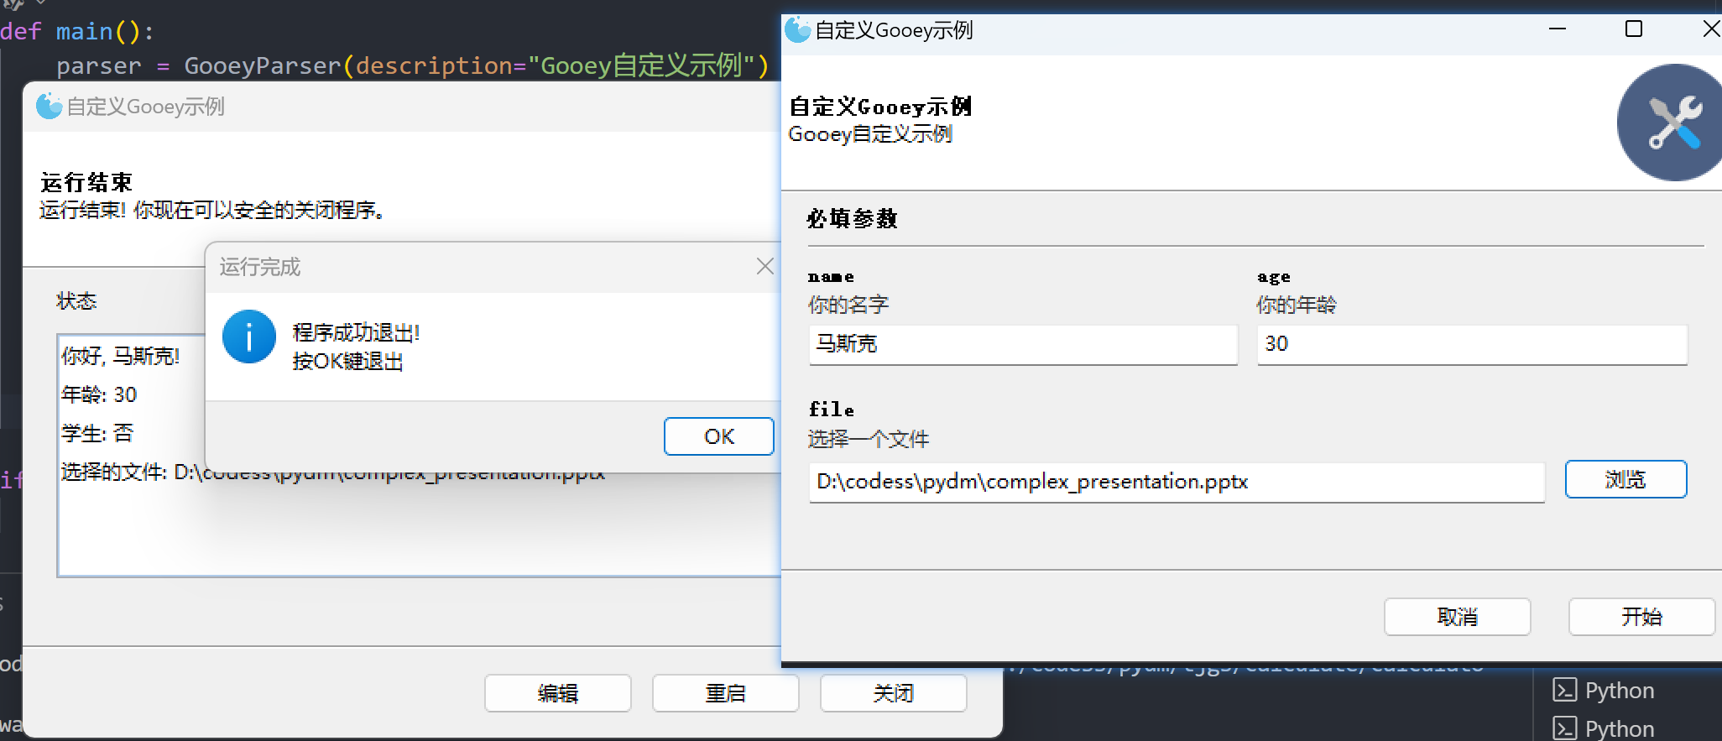Focus the age input field showing 30

[1472, 344]
